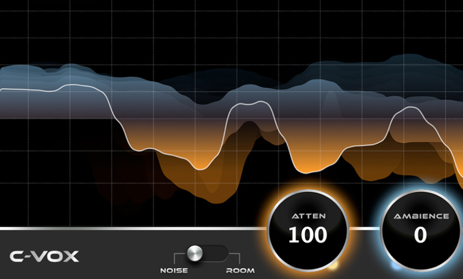
Task: Click the blue LED below the AMBIENCE knob
Action: click(x=396, y=265)
